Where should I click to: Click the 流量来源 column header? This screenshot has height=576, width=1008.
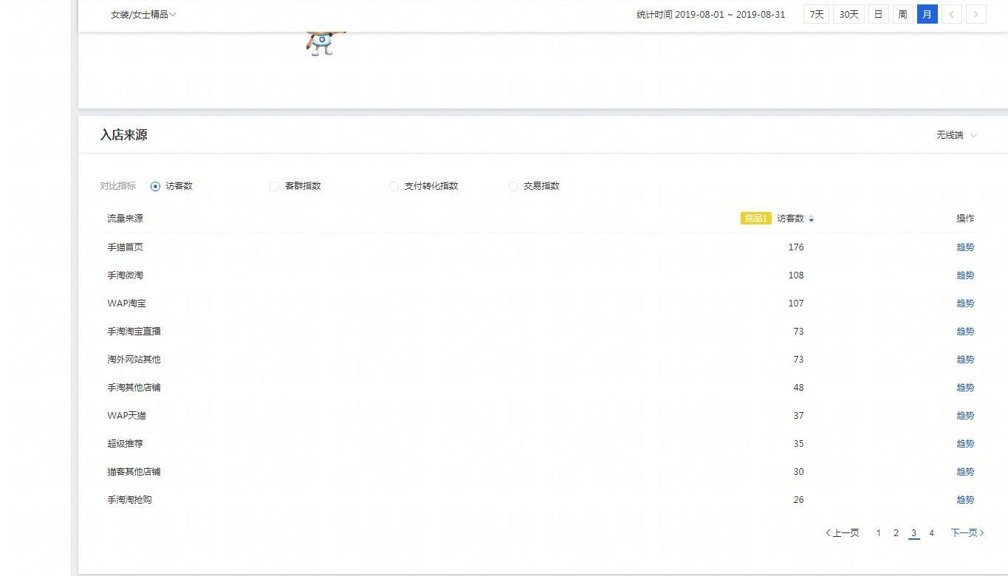[125, 219]
